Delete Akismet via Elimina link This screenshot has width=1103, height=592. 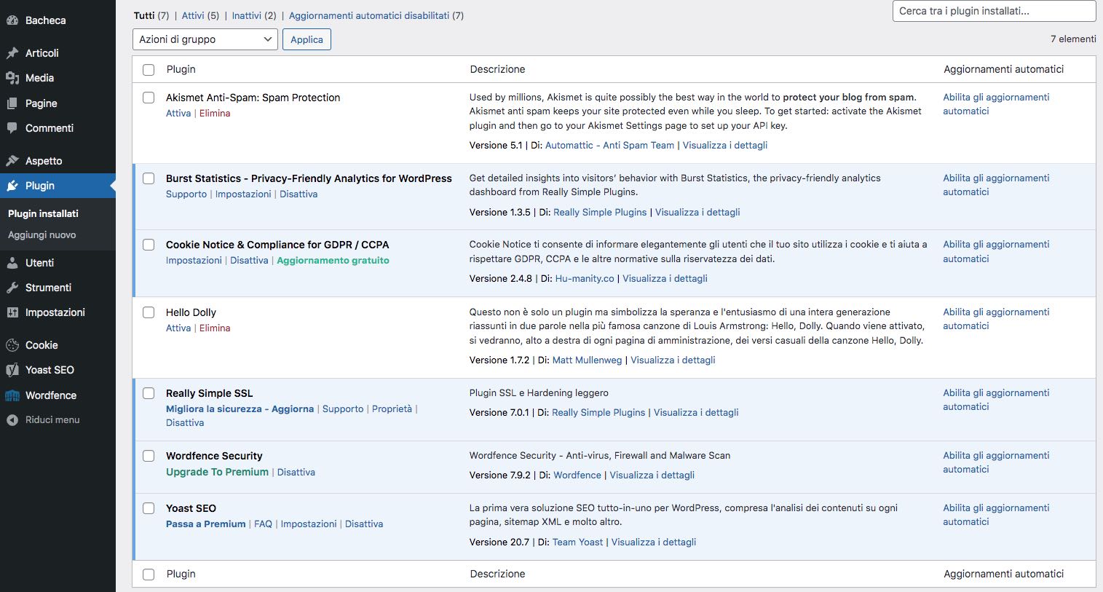click(x=215, y=114)
